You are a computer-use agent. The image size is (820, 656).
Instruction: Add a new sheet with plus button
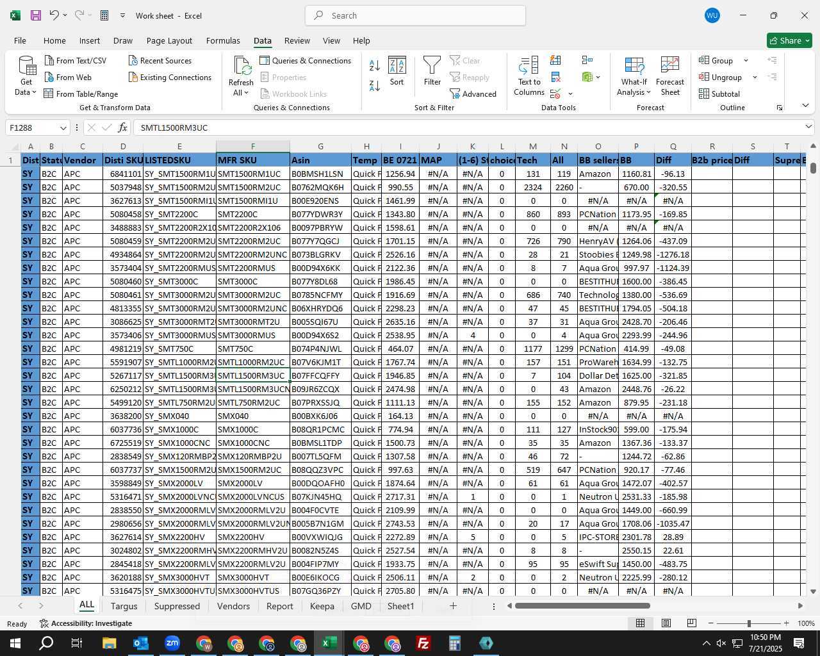tap(453, 606)
